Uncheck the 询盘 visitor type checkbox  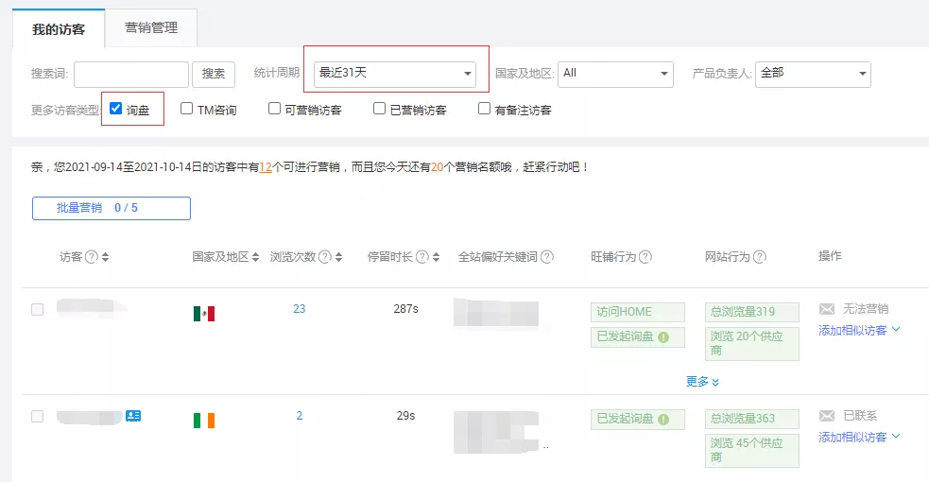[x=115, y=109]
